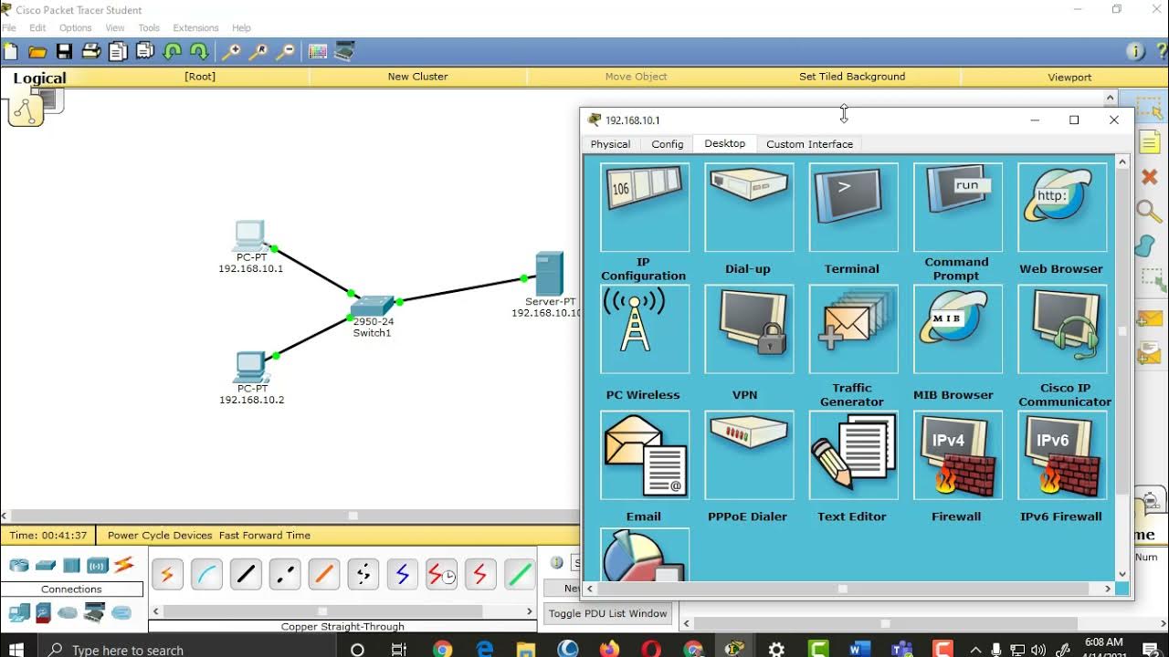
Task: Switch to the Custom Interface tab
Action: tap(809, 144)
